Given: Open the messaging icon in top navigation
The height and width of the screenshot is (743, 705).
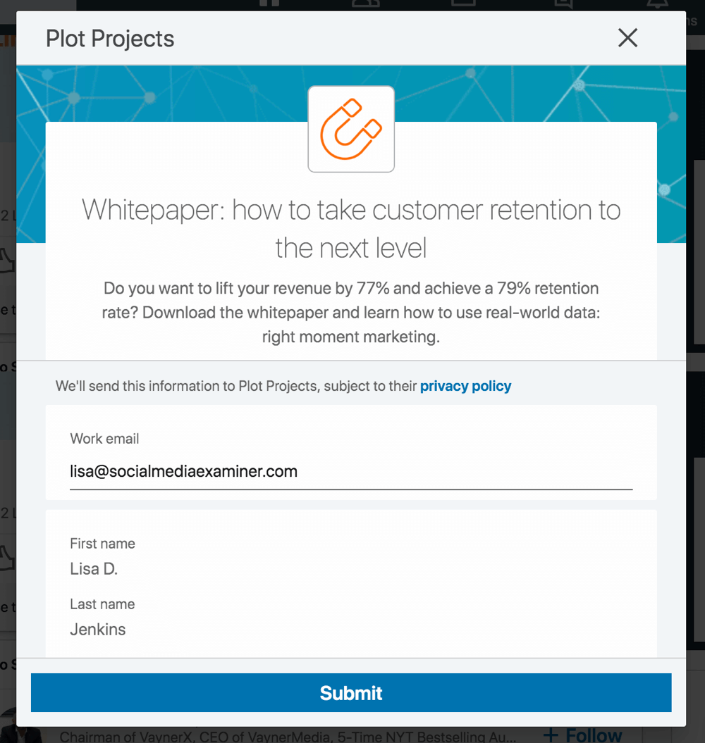Looking at the screenshot, I should [563, 4].
